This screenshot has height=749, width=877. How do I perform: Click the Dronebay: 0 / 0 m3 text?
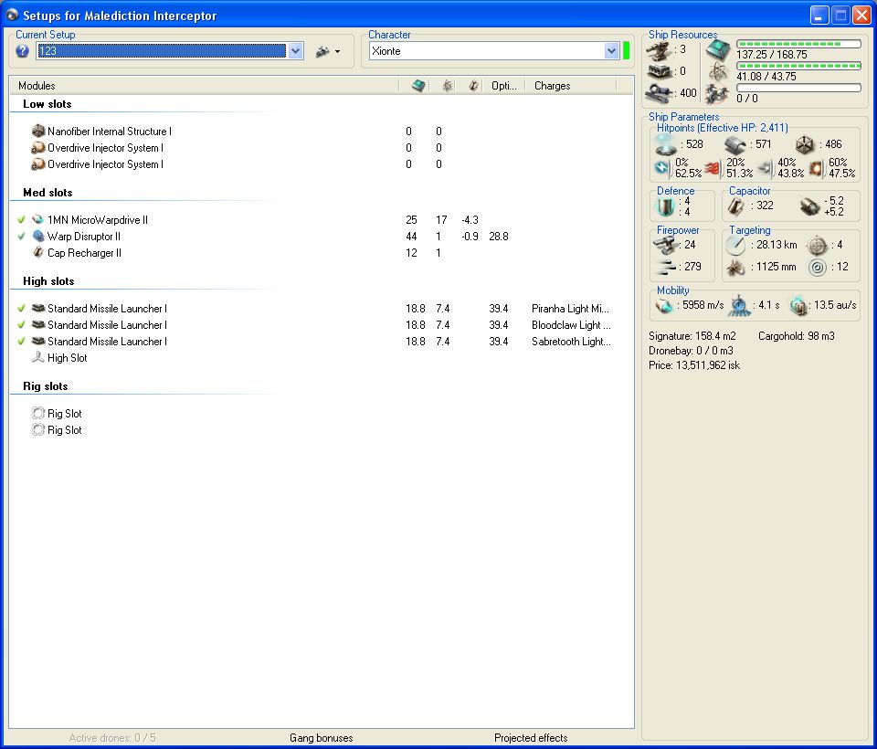pos(691,351)
